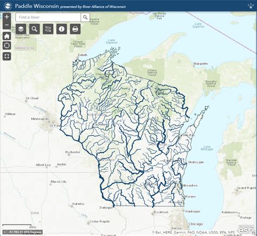Open the Print widget
Image resolution: width=257 pixels, height=236 pixels.
75,29
